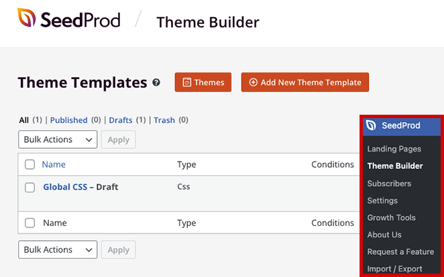Show Published templates filter
This screenshot has height=277, width=444.
[69, 120]
